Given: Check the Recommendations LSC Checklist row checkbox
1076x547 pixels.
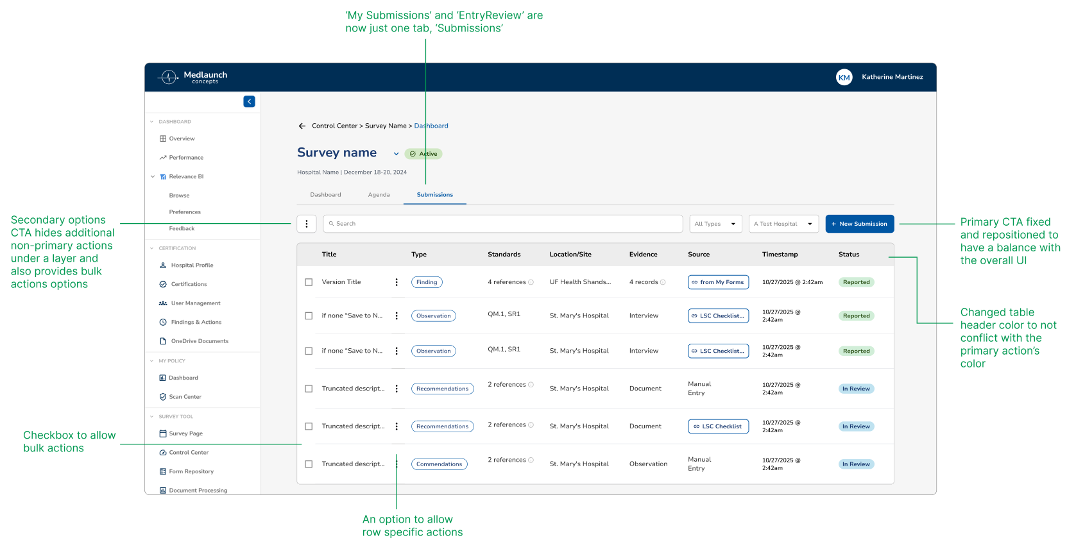Looking at the screenshot, I should (309, 426).
